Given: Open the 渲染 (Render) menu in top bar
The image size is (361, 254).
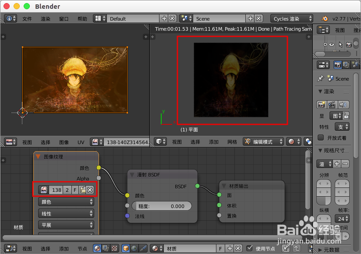Looking at the screenshot, I should (46, 19).
